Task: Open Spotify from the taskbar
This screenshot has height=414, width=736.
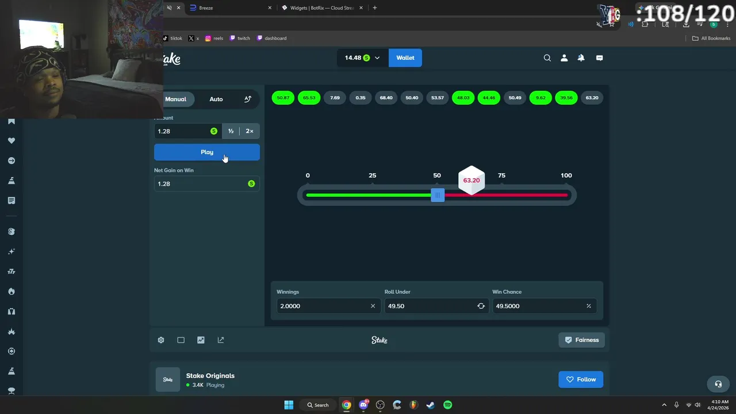Action: (448, 405)
